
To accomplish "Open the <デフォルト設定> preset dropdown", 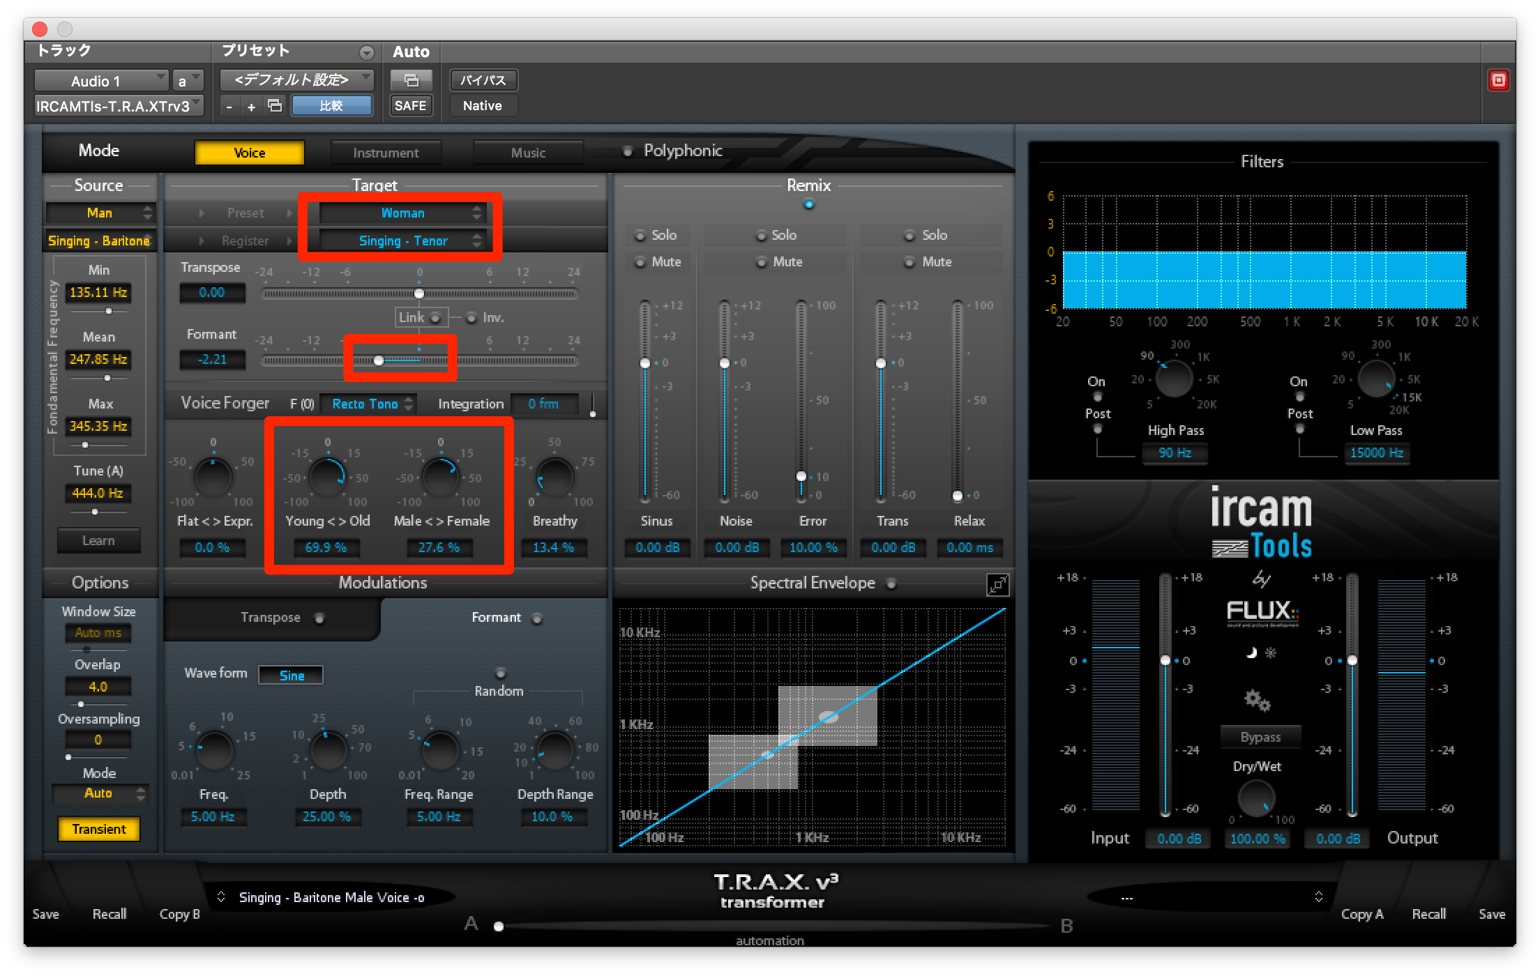I will click(296, 80).
